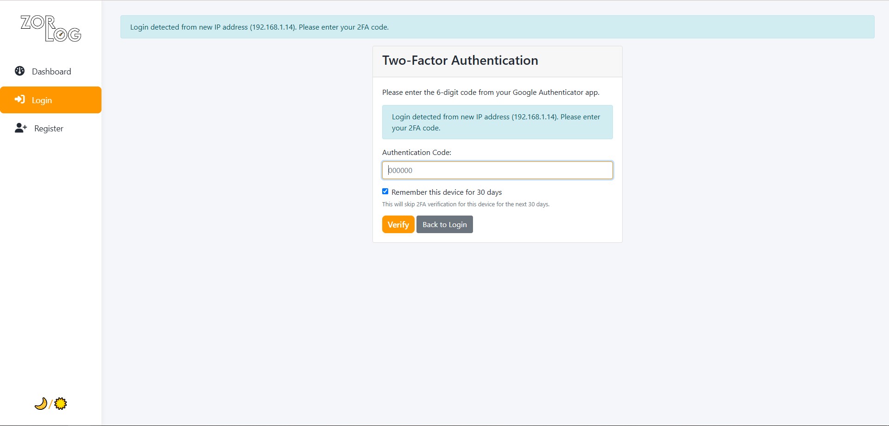Click the skip 2FA verification helper text

[x=466, y=204]
